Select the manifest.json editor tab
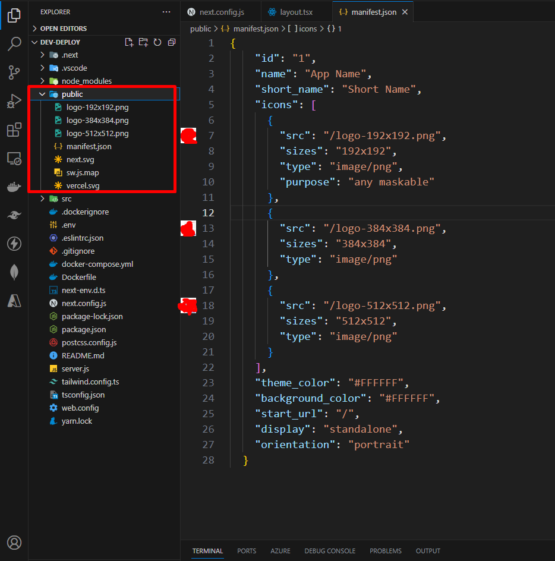This screenshot has height=561, width=555. point(373,12)
